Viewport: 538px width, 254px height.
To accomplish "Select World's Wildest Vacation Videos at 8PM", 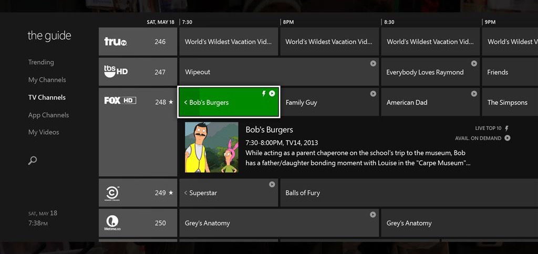I will [329, 41].
